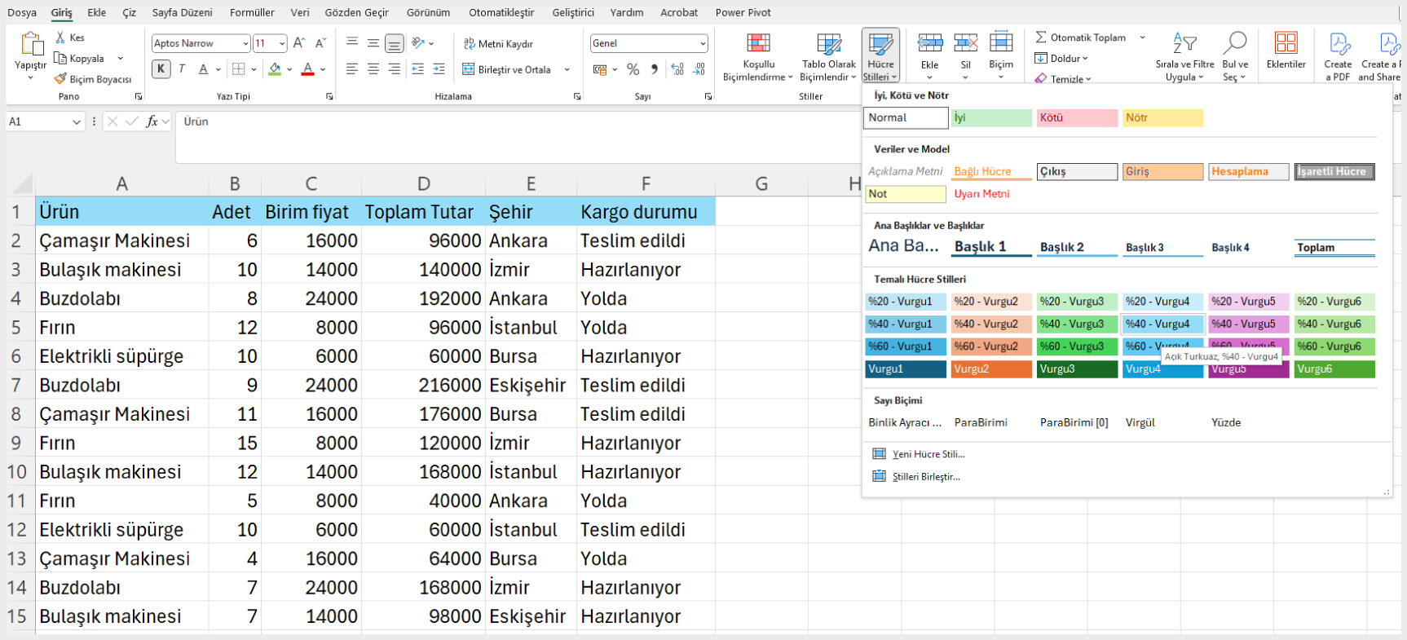The image size is (1407, 640).
Task: Expand the Name Box dropdown
Action: 77,121
